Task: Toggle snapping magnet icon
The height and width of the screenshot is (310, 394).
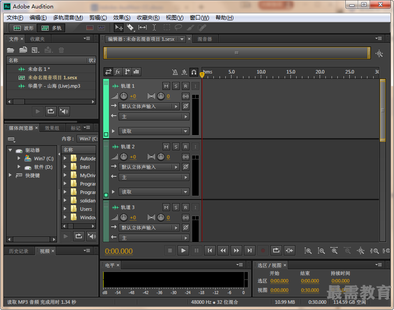Action: (194, 72)
